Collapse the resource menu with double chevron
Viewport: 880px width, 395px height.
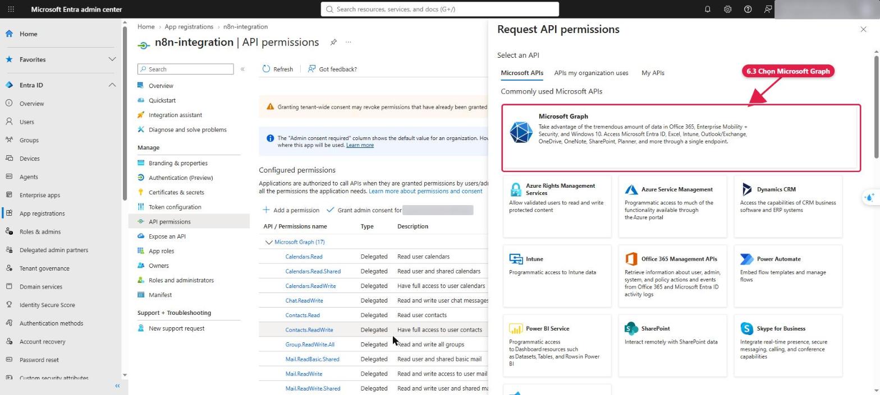click(242, 69)
